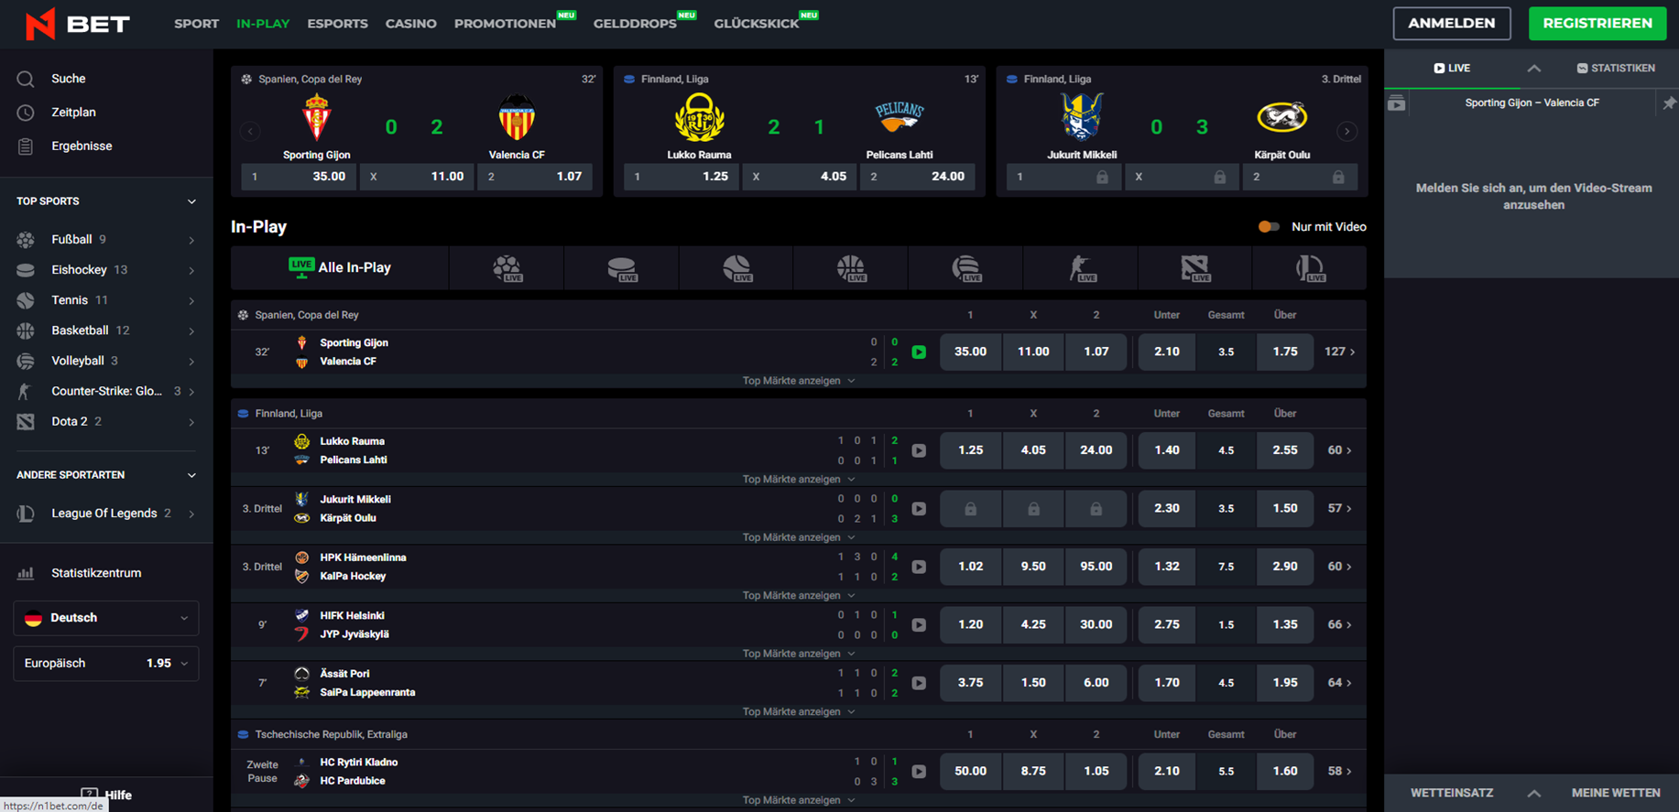The image size is (1679, 812).
Task: Open the MEINE WETTEN tab
Action: coord(1616,794)
